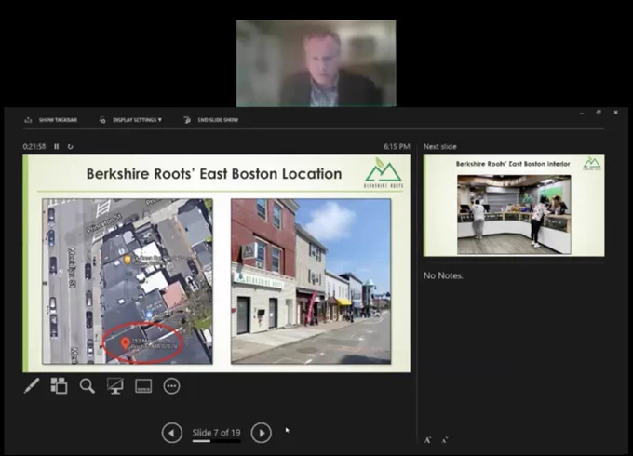Restart the presentation timer

[70, 146]
